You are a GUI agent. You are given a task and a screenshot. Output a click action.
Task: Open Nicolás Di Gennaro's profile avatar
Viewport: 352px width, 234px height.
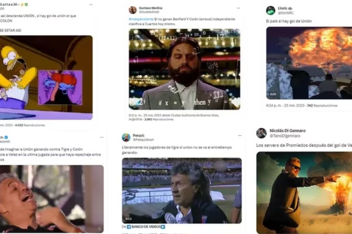point(261,133)
